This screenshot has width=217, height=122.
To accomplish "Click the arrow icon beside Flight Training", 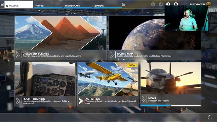I will (x=18, y=101).
